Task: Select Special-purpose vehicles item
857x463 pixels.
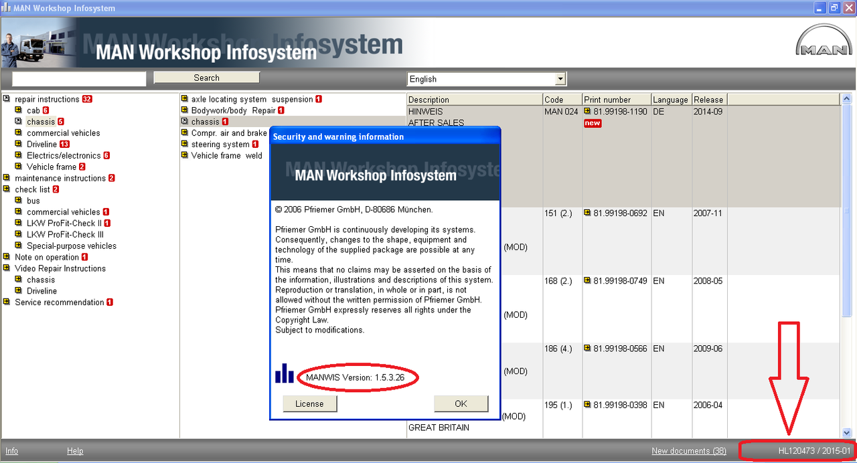Action: [x=72, y=246]
